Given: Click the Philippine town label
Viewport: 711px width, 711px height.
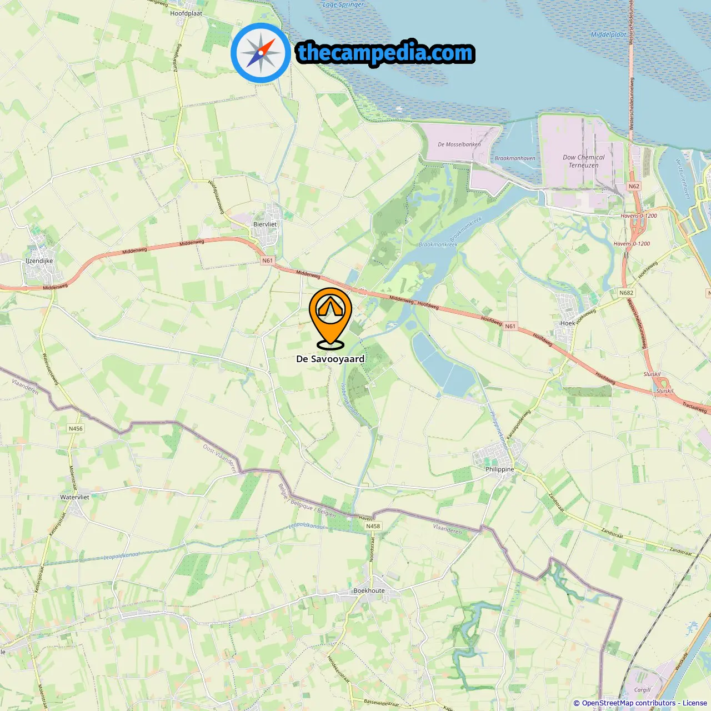Looking at the screenshot, I should coord(500,469).
